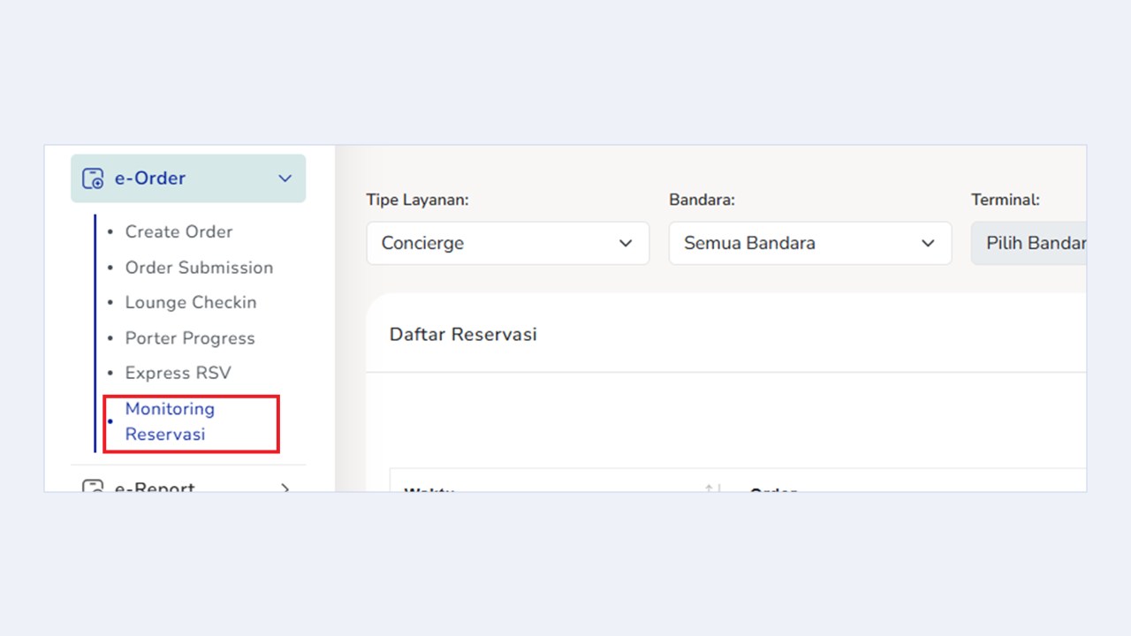Select Porter Progress in sidebar

[x=190, y=338]
